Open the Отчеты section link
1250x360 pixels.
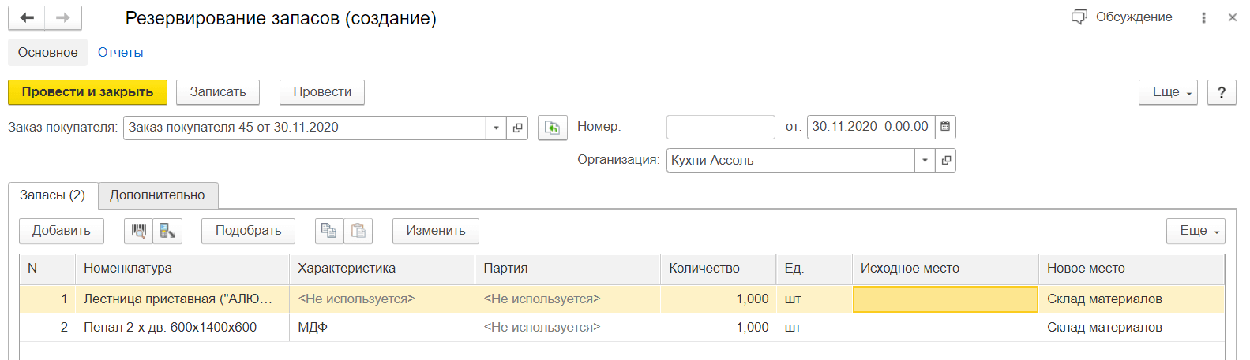click(x=120, y=53)
